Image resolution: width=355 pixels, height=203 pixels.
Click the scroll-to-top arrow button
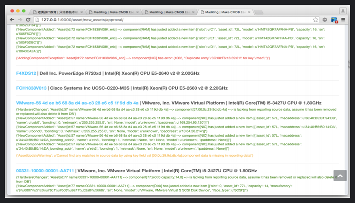(x=340, y=176)
